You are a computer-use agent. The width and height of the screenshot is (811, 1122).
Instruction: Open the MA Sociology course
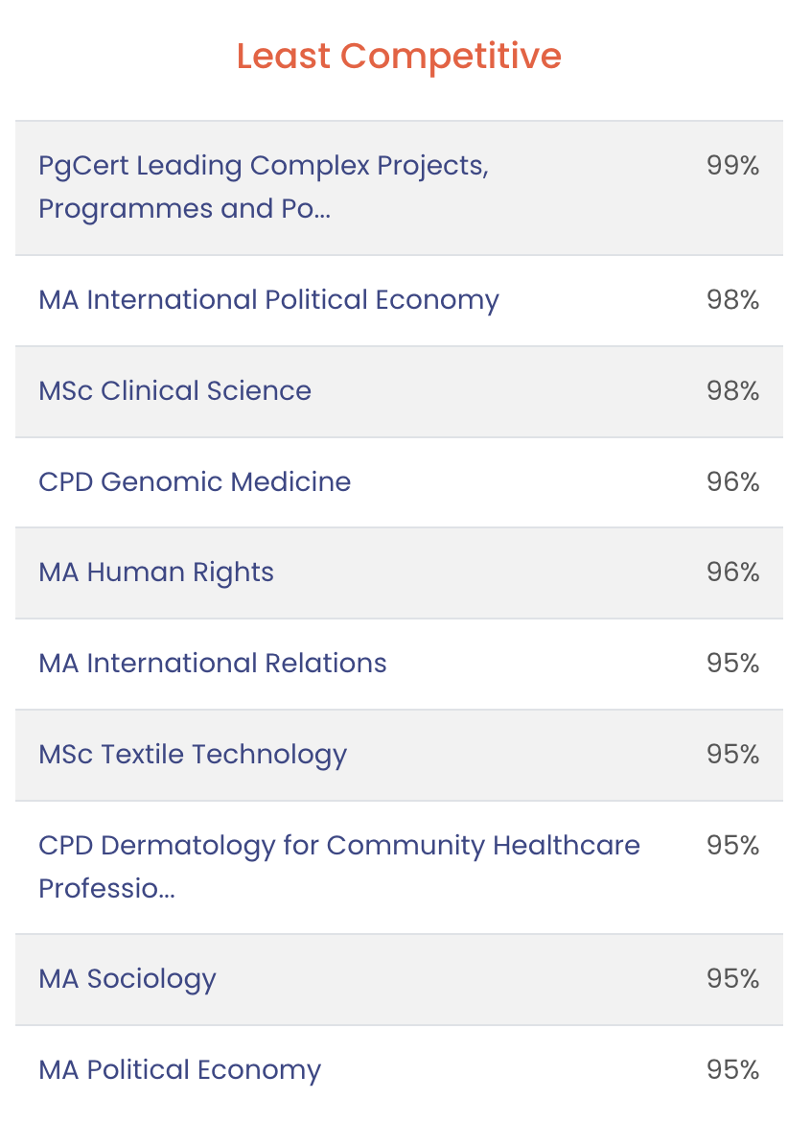127,979
